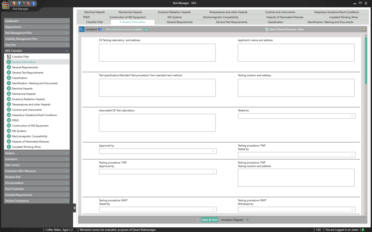Click the New checklist version available link
The image size is (372, 232).
(124, 29)
